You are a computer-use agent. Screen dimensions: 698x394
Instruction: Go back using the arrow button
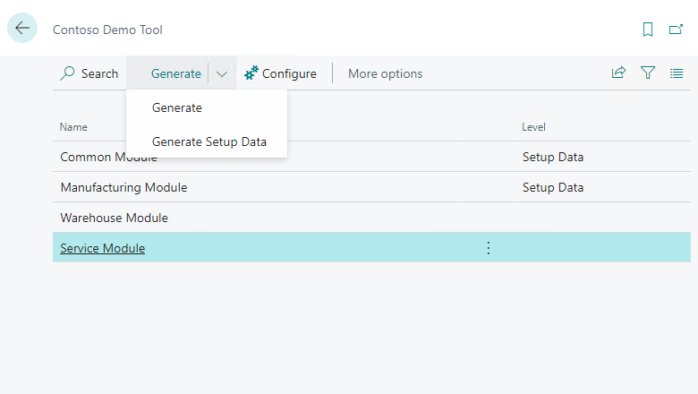tap(22, 28)
